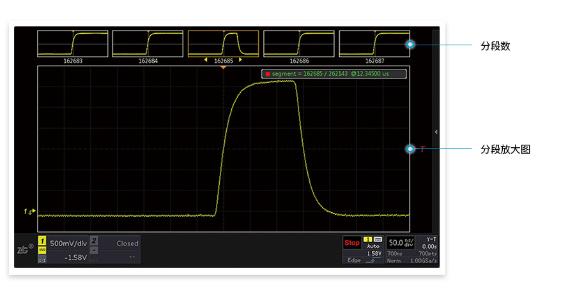
Task: Select segment thumbnail 162686
Action: pos(299,43)
